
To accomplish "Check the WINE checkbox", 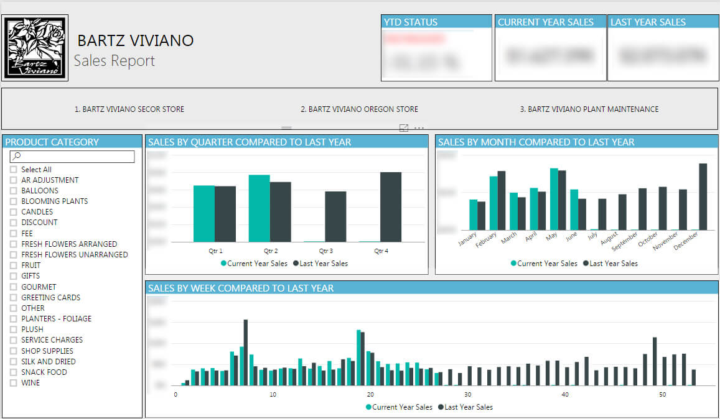I will click(13, 383).
